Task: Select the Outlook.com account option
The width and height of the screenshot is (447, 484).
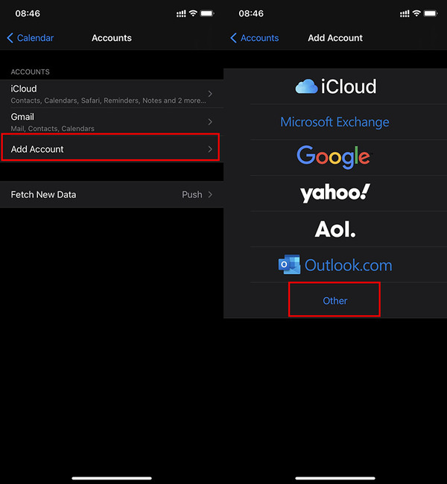Action: [335, 265]
